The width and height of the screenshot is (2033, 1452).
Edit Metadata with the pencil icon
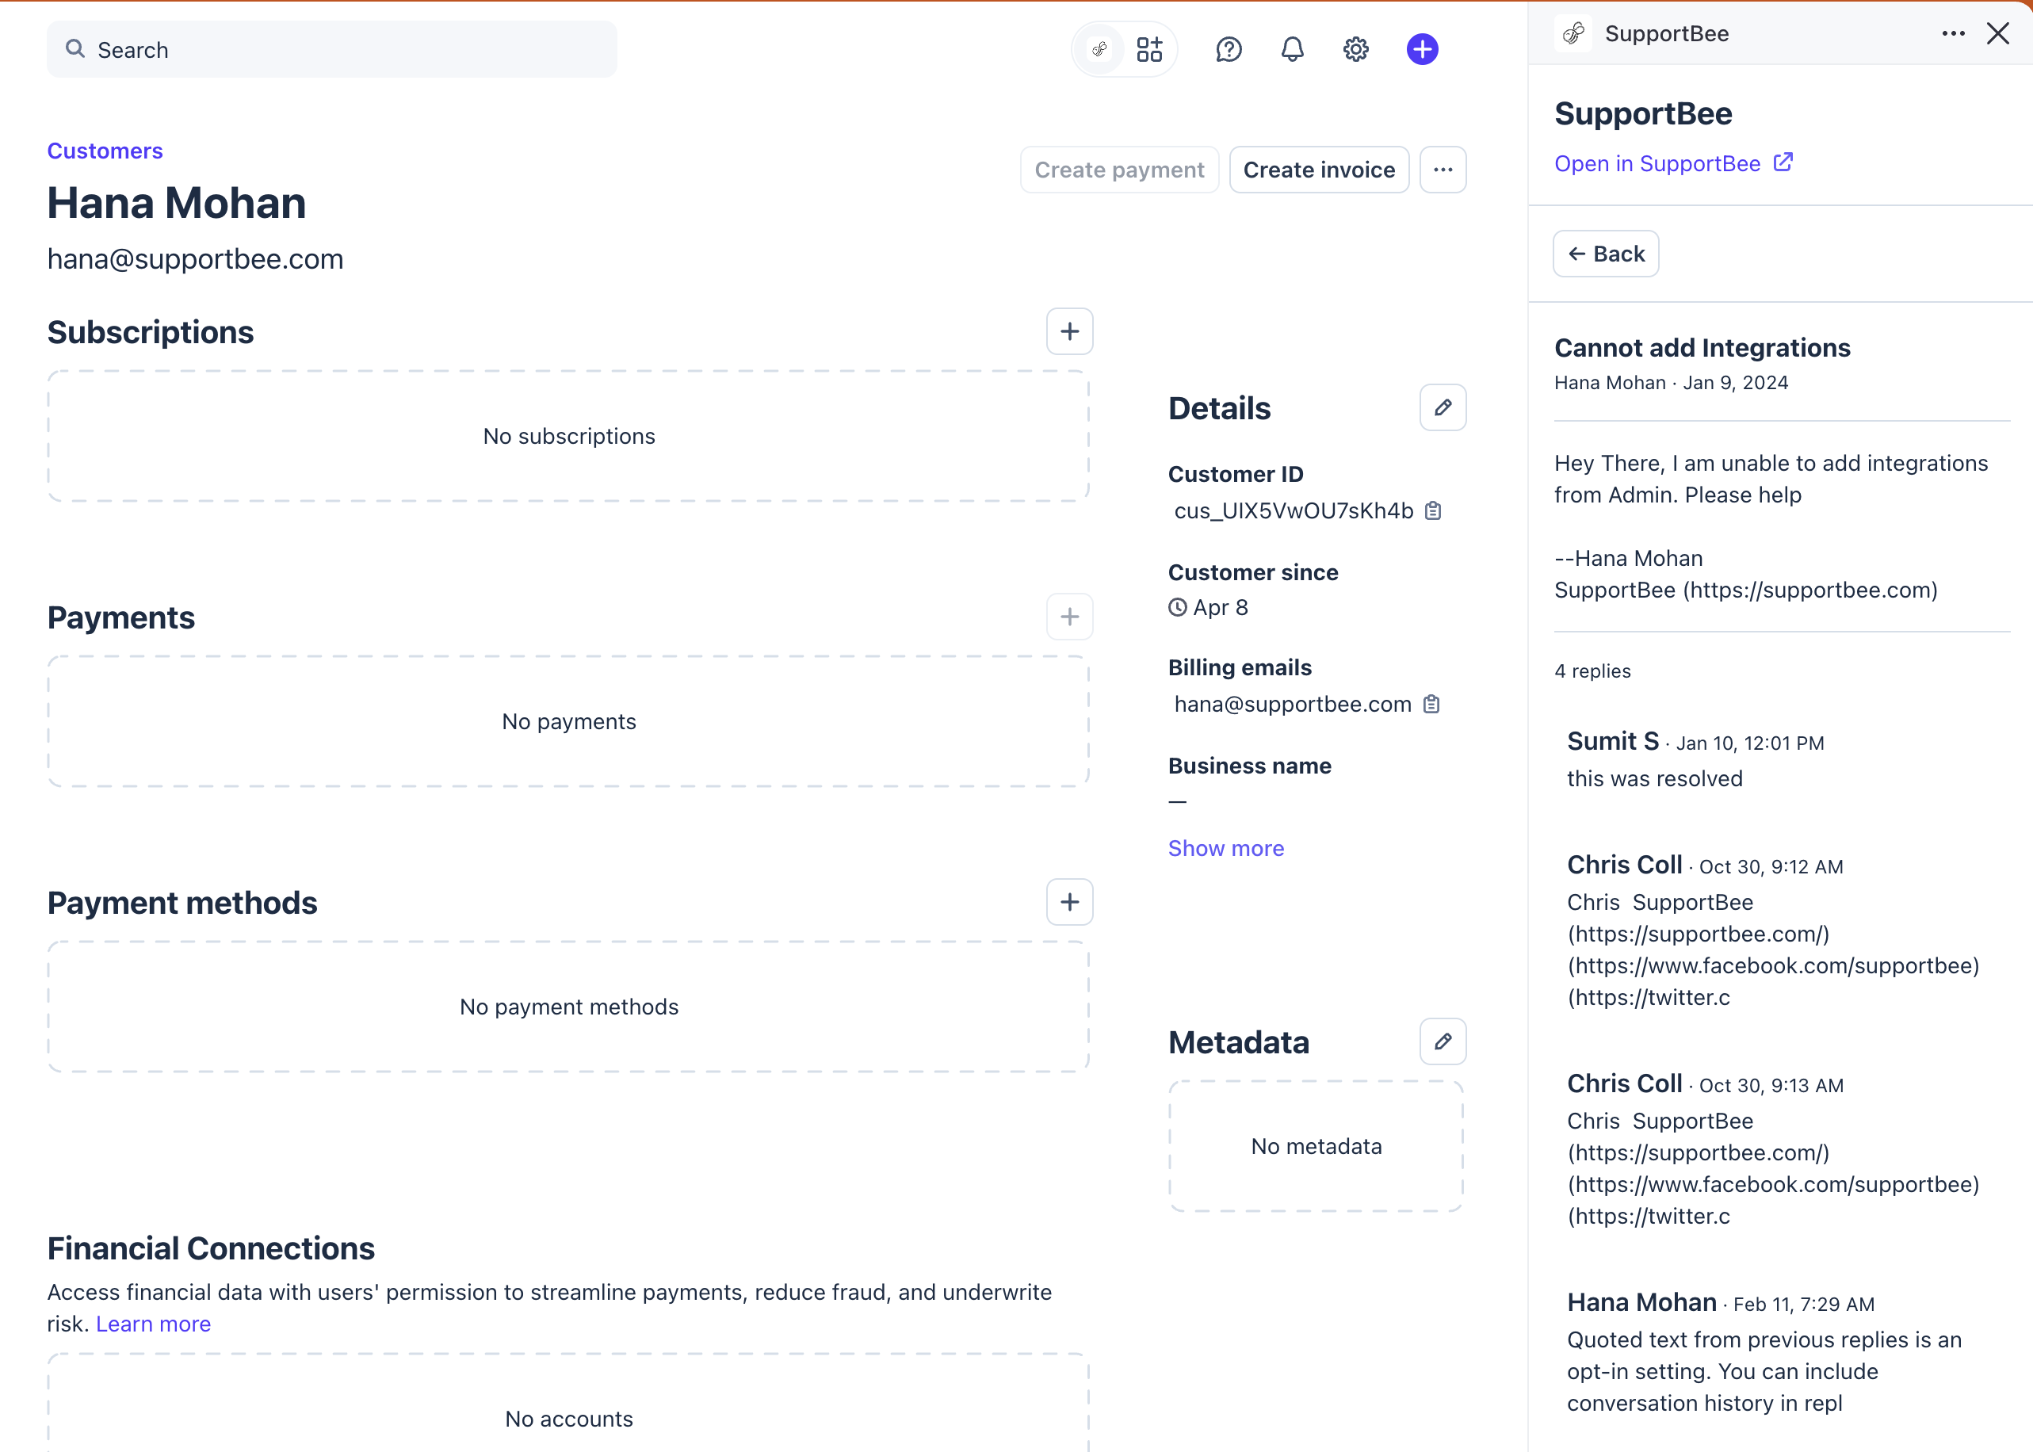[1443, 1041]
